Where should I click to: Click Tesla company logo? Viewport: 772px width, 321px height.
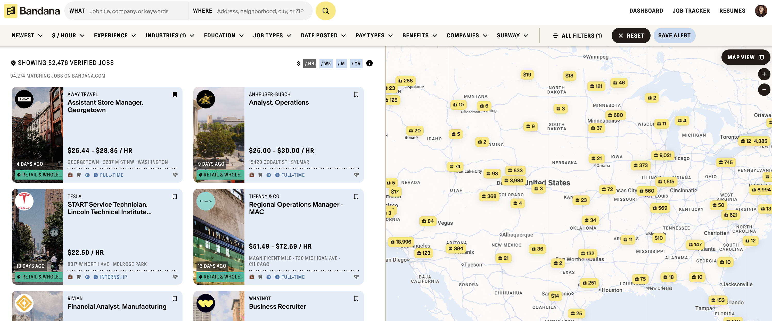coord(24,201)
